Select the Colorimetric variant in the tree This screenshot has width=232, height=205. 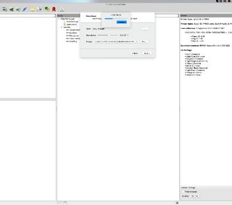coord(74,39)
